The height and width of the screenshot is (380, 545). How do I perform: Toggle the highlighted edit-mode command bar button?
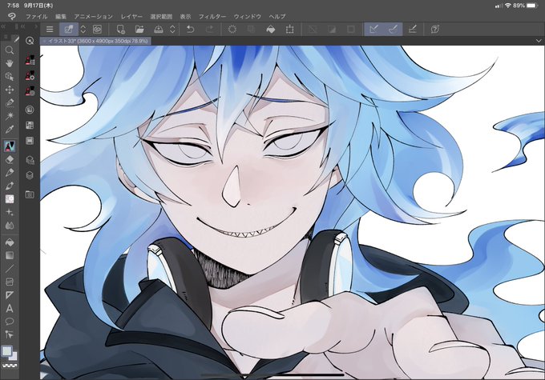(x=69, y=30)
